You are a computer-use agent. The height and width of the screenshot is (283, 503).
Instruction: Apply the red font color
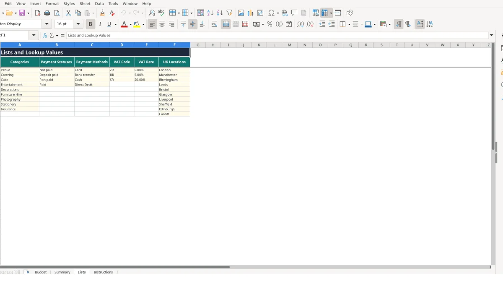point(124,24)
